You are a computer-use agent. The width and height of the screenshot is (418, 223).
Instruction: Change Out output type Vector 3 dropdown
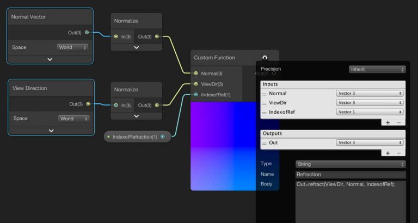pos(370,143)
